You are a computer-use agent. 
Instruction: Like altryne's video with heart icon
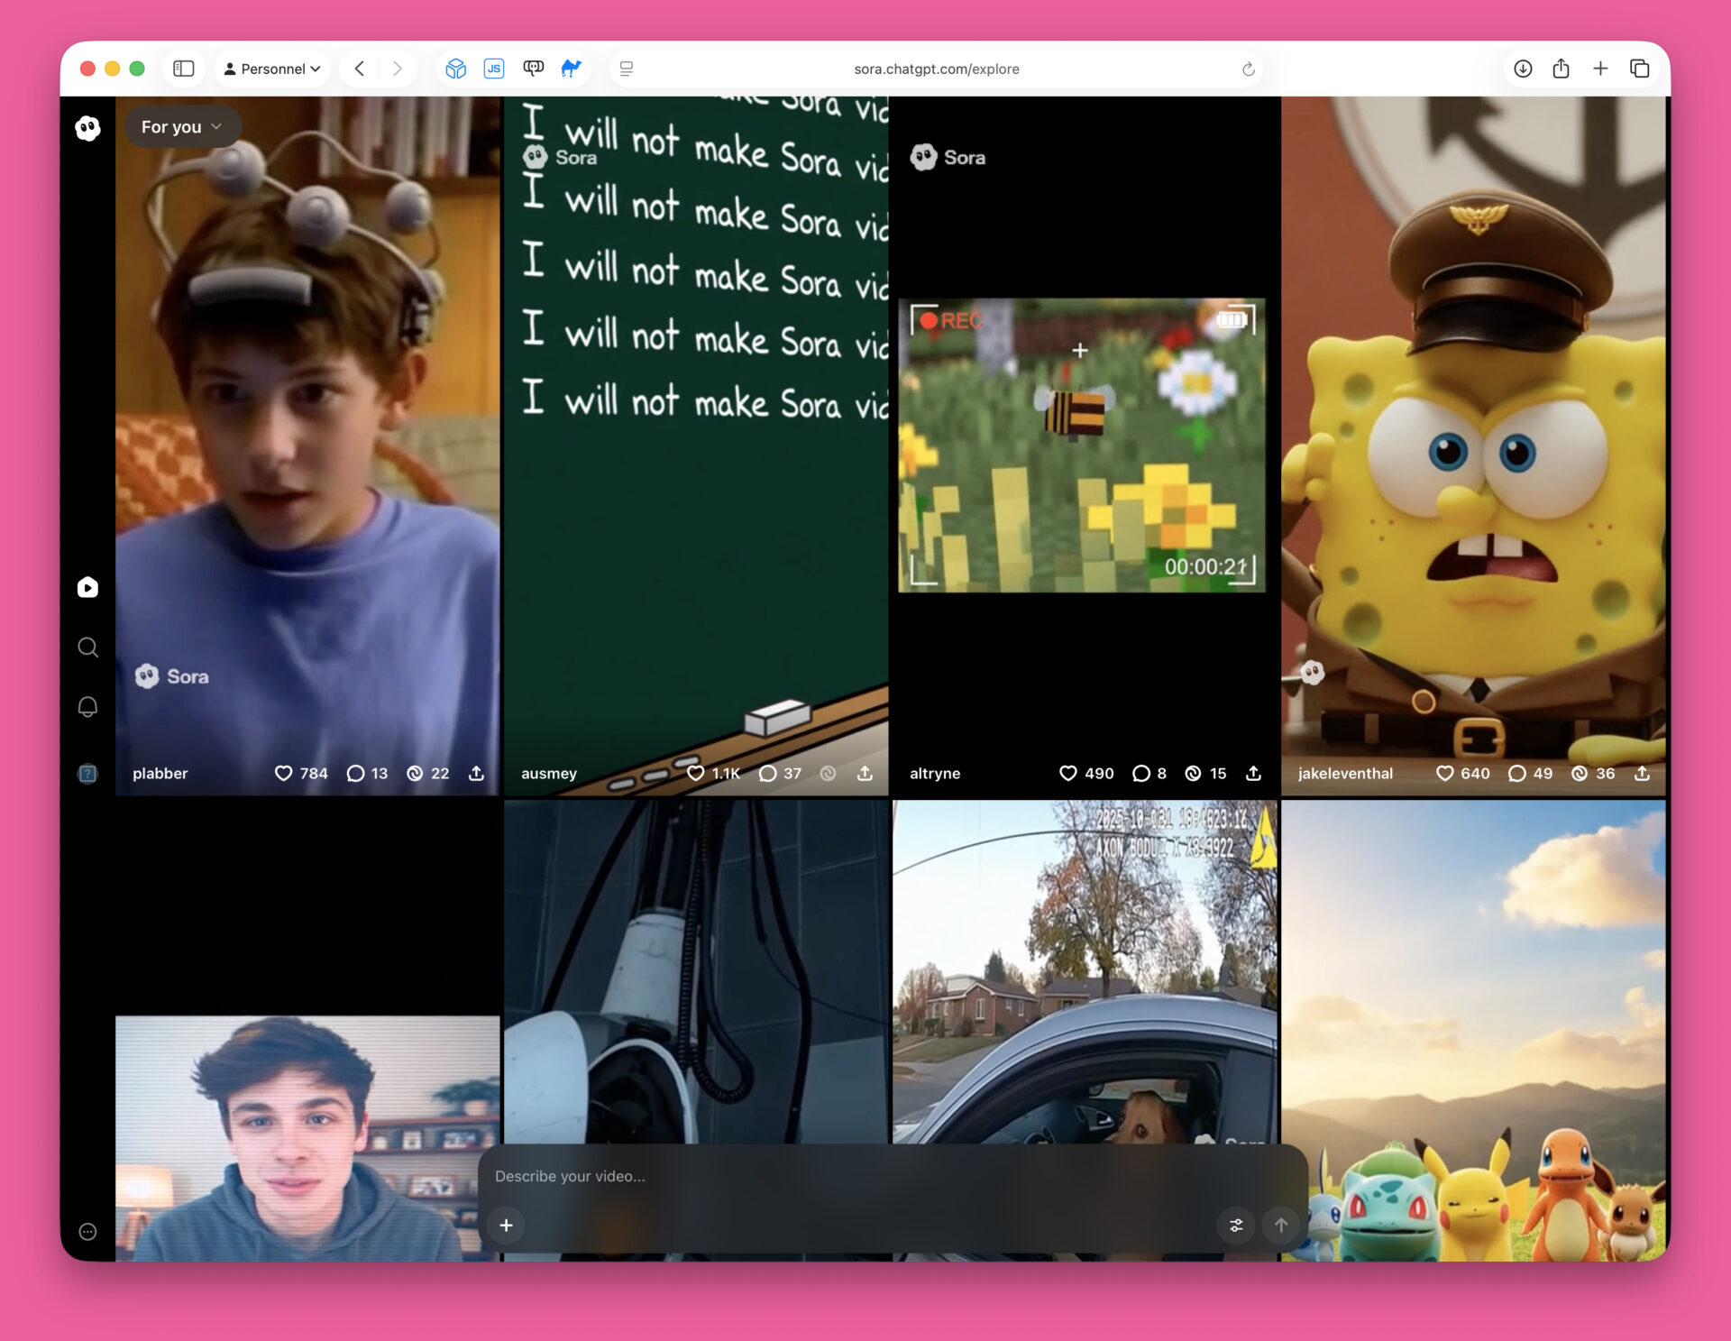click(x=1068, y=774)
